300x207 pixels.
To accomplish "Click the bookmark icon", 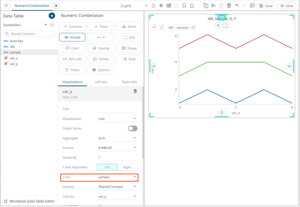I will tap(184, 6).
